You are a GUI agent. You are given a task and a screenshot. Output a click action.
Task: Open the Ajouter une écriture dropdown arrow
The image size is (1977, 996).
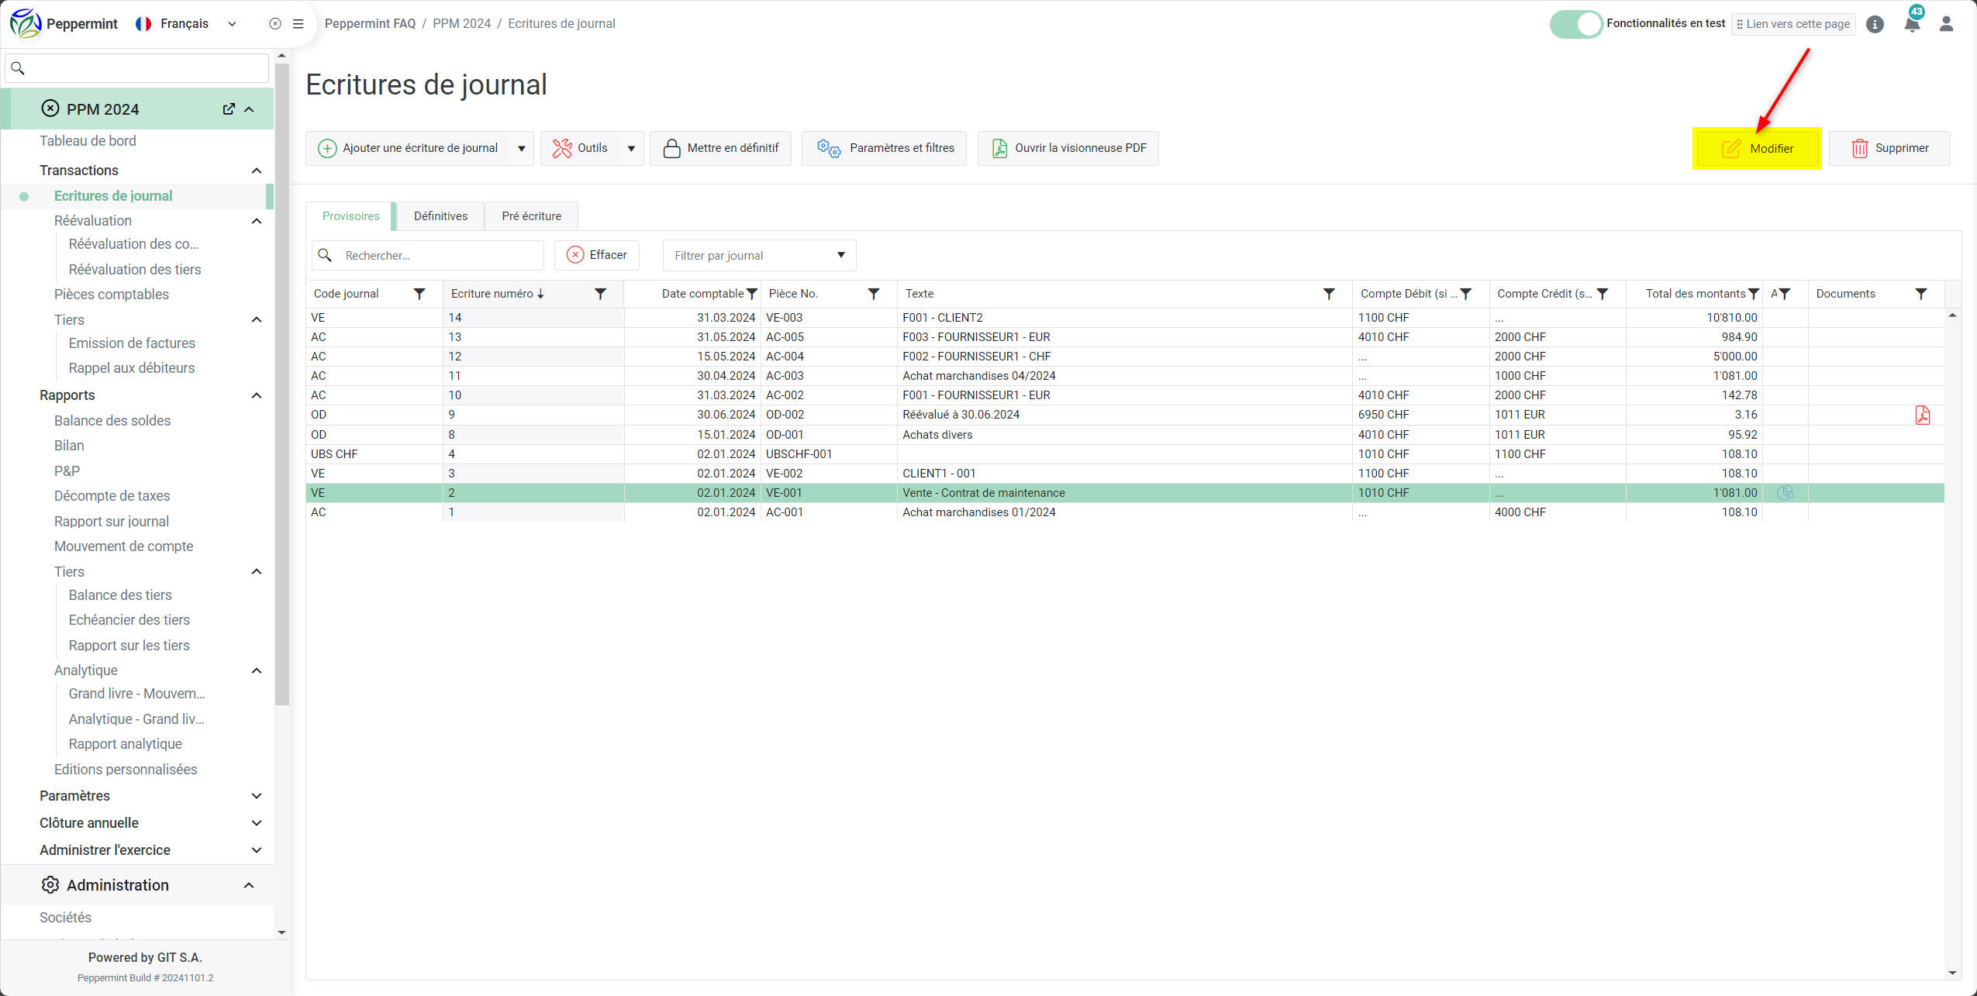tap(521, 149)
